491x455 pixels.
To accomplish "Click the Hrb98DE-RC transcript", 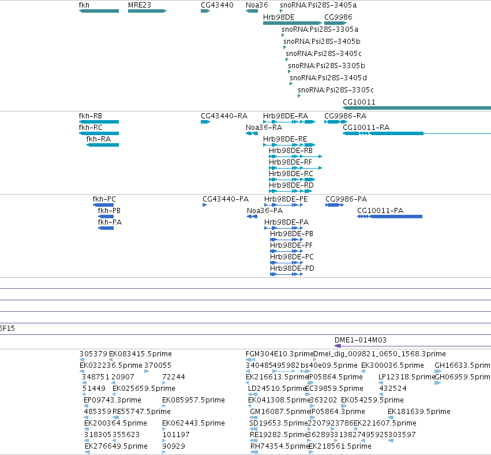I will click(292, 180).
